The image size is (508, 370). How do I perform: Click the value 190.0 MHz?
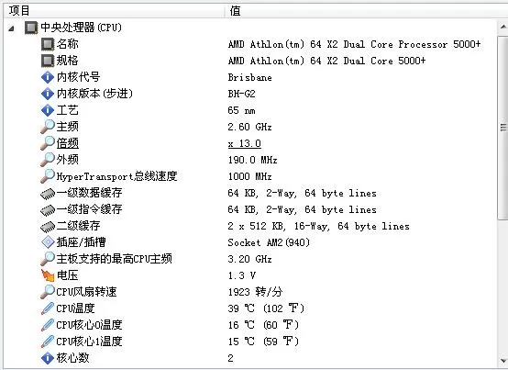tap(252, 160)
